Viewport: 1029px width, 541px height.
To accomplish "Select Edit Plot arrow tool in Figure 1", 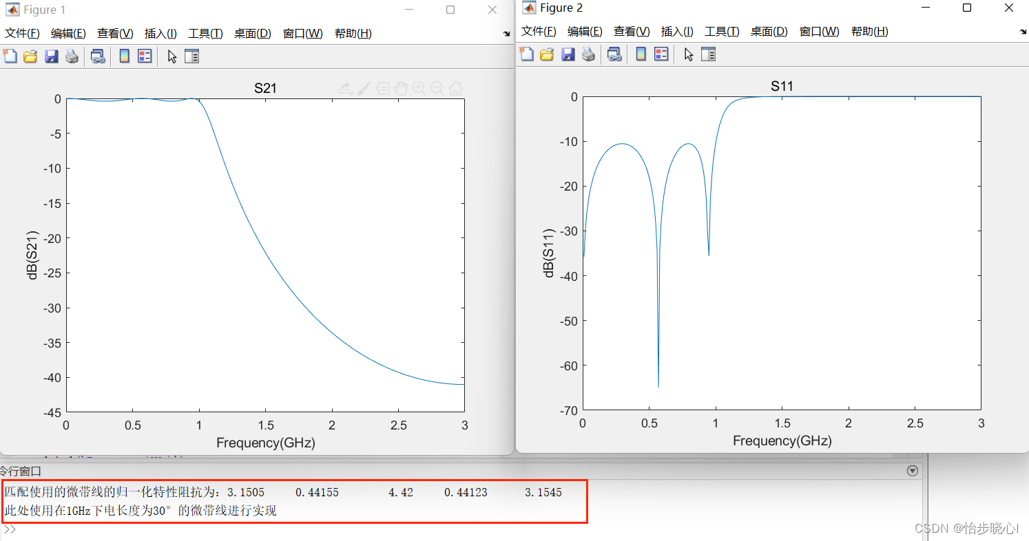I will pyautogui.click(x=172, y=56).
